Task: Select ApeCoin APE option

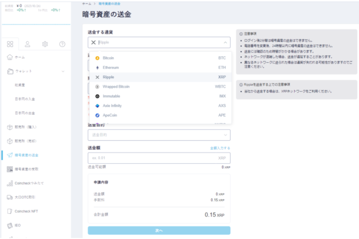Action: point(161,115)
